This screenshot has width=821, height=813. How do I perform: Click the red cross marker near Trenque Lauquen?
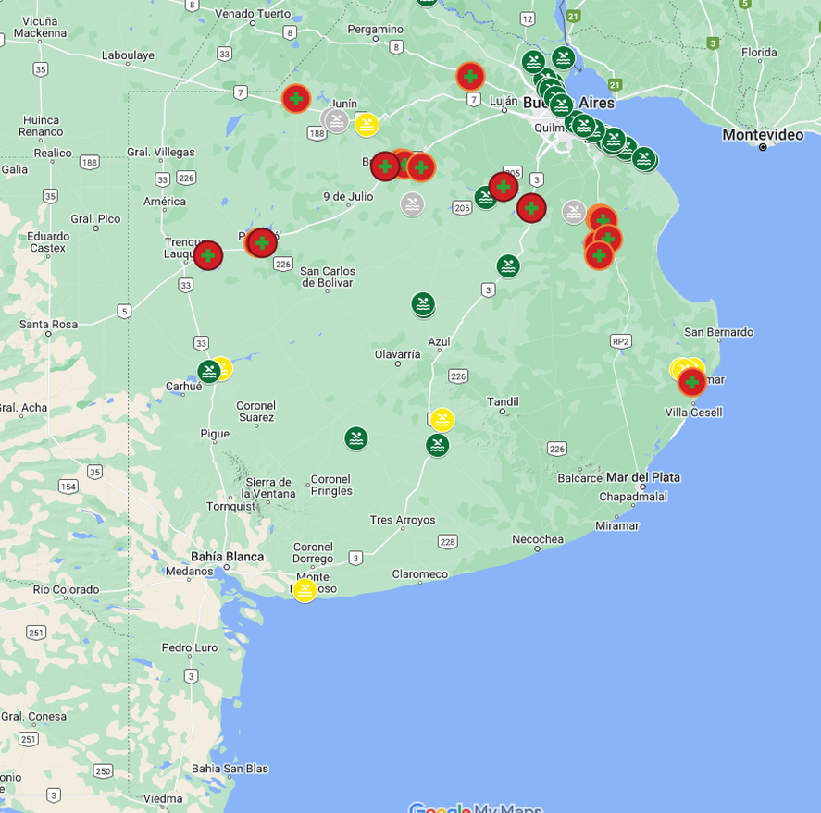coord(207,256)
